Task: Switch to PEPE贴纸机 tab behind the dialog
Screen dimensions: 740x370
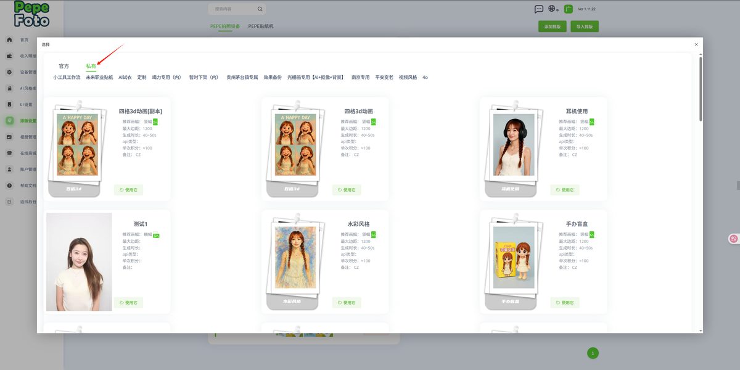Action: 261,27
